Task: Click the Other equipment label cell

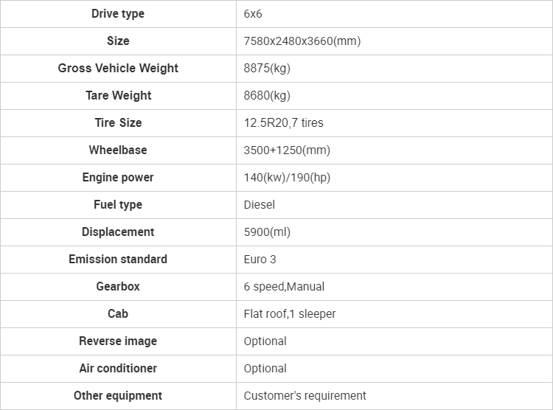Action: [x=118, y=395]
